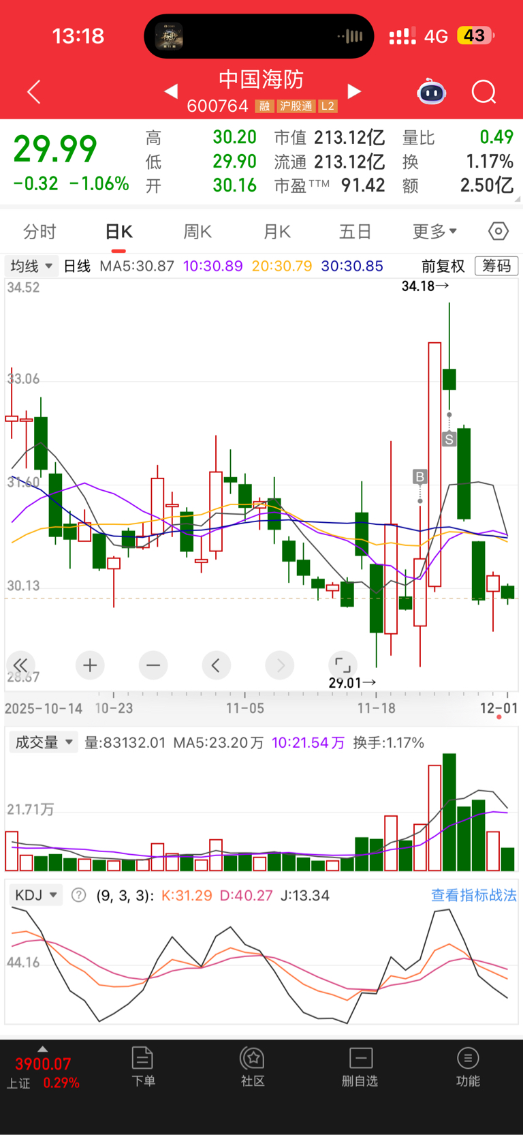
Task: Switch to the 五日 tab
Action: click(x=355, y=232)
